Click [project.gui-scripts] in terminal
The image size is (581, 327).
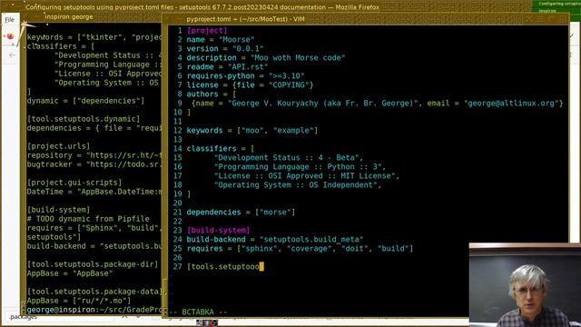[x=74, y=183]
